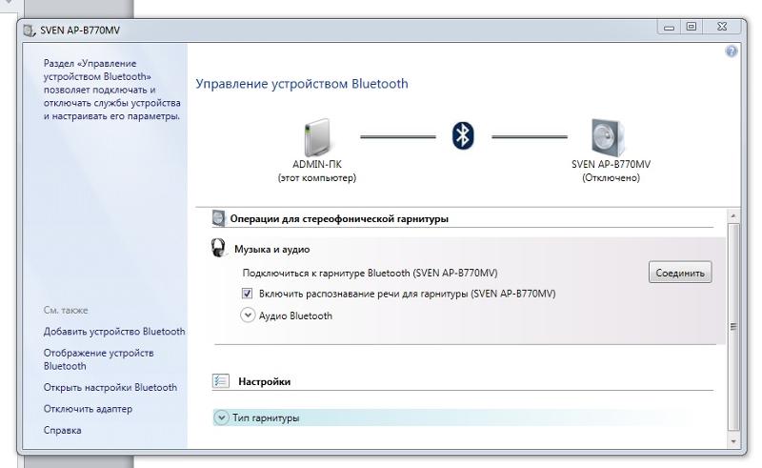Click Отключить адаптер link
The image size is (762, 468).
coord(88,409)
